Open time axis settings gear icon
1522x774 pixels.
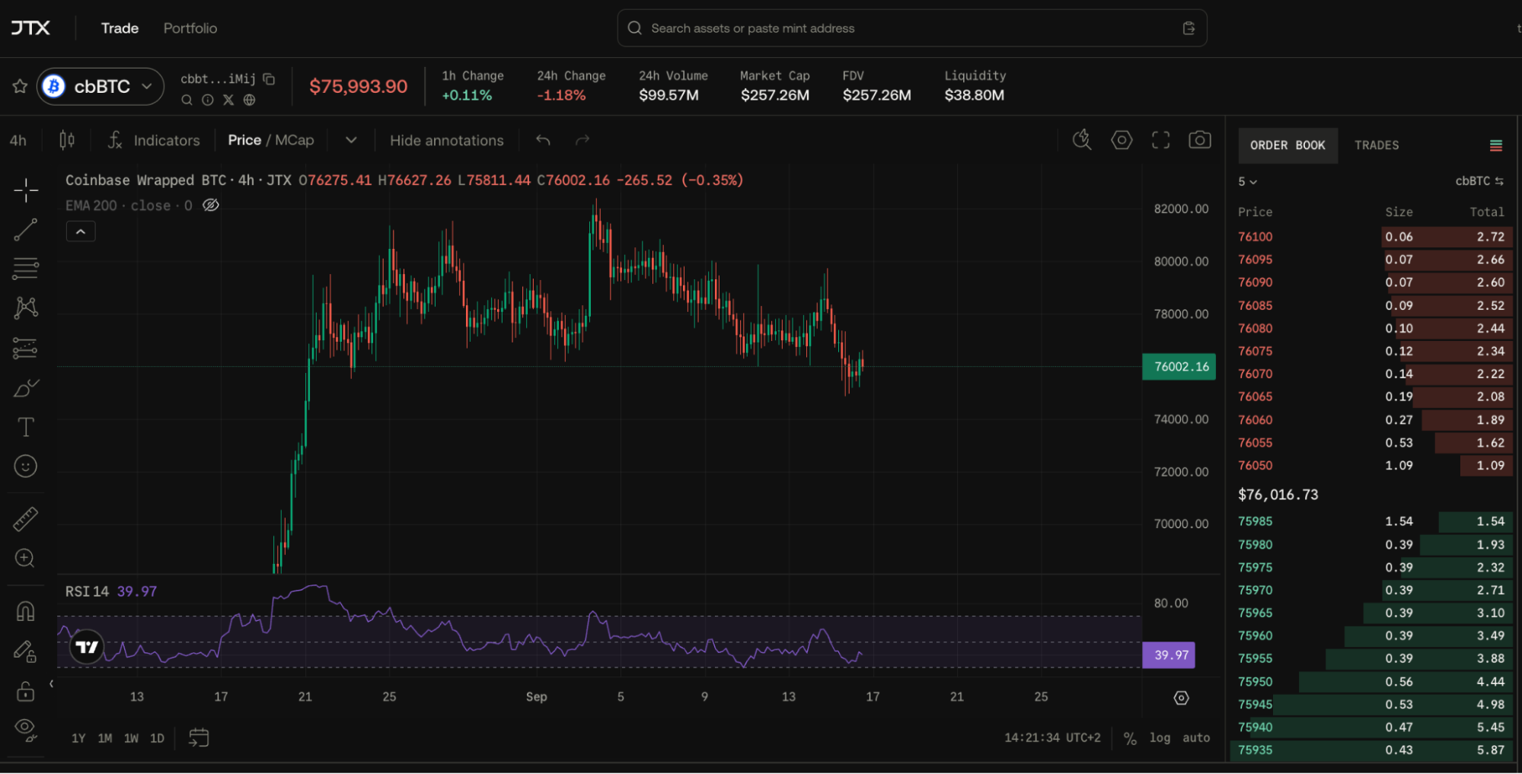pyautogui.click(x=1181, y=698)
